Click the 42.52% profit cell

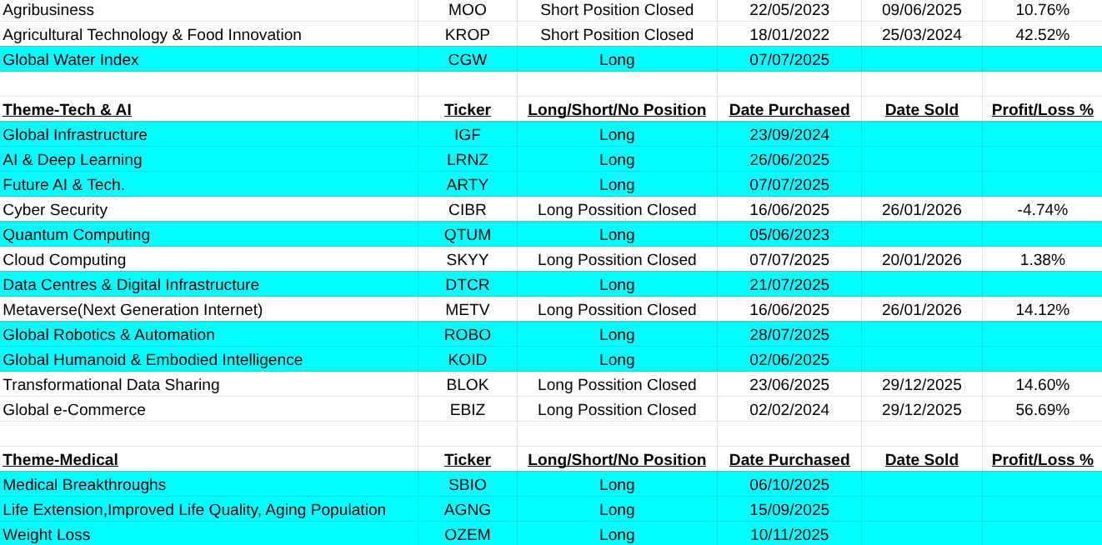[1042, 35]
